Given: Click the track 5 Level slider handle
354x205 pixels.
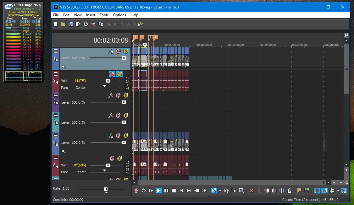Looking at the screenshot, I should click(124, 143).
